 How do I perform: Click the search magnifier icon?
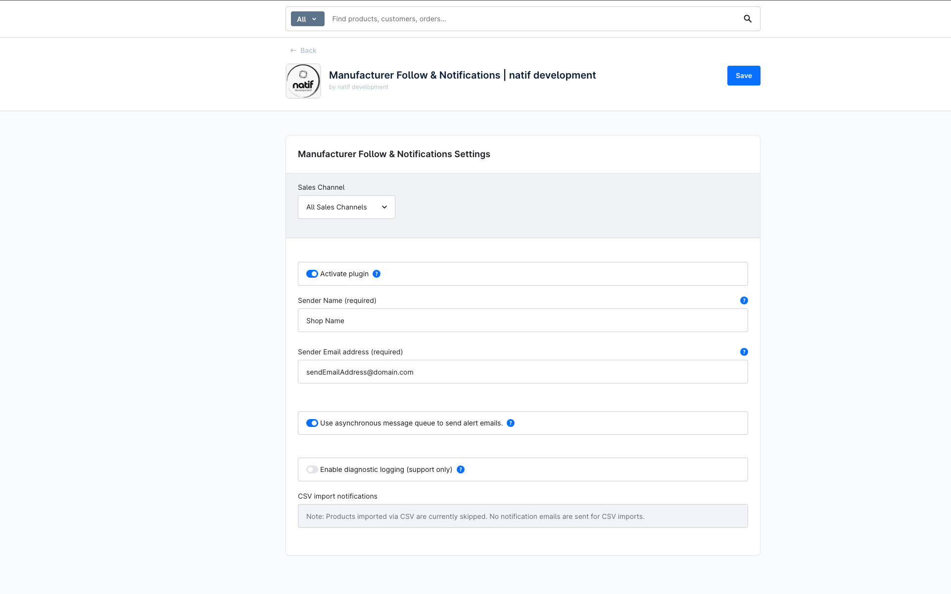pyautogui.click(x=747, y=18)
